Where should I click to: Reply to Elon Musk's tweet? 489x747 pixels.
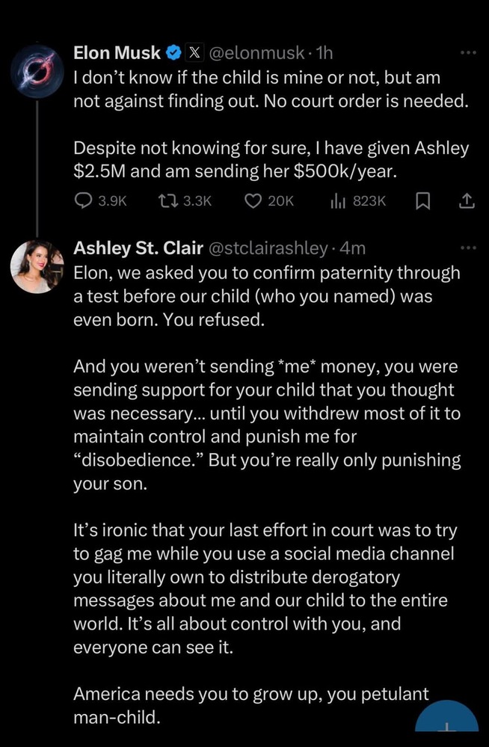pos(83,201)
